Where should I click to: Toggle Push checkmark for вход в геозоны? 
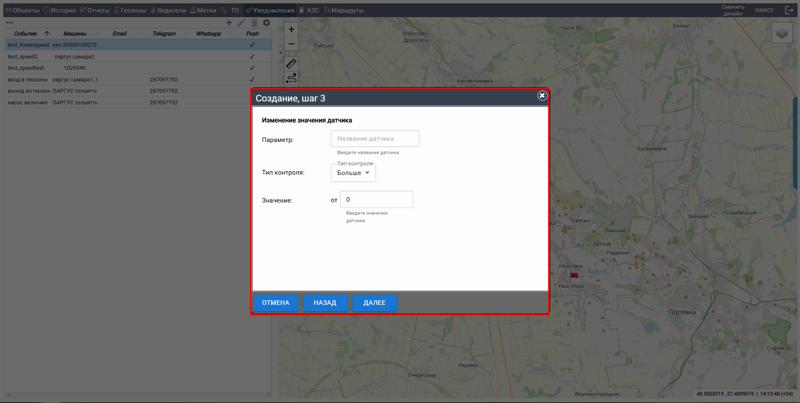click(252, 80)
